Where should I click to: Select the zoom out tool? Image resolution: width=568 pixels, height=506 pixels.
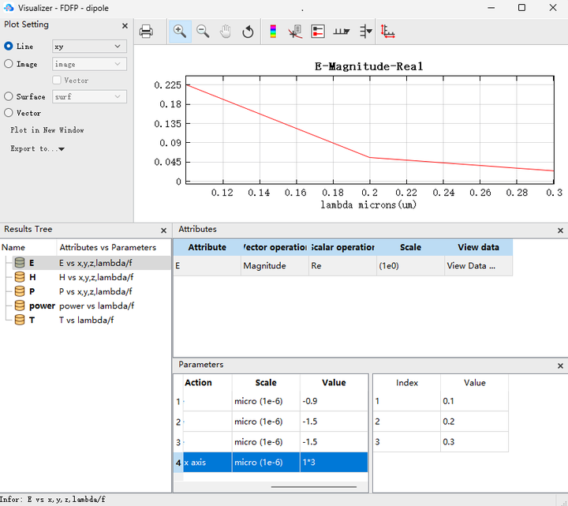point(203,32)
